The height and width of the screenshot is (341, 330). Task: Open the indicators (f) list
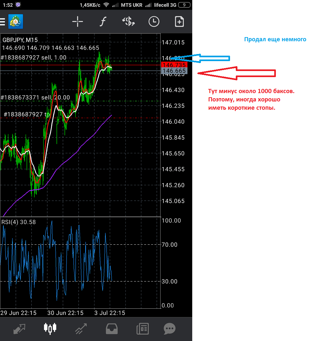click(x=103, y=21)
